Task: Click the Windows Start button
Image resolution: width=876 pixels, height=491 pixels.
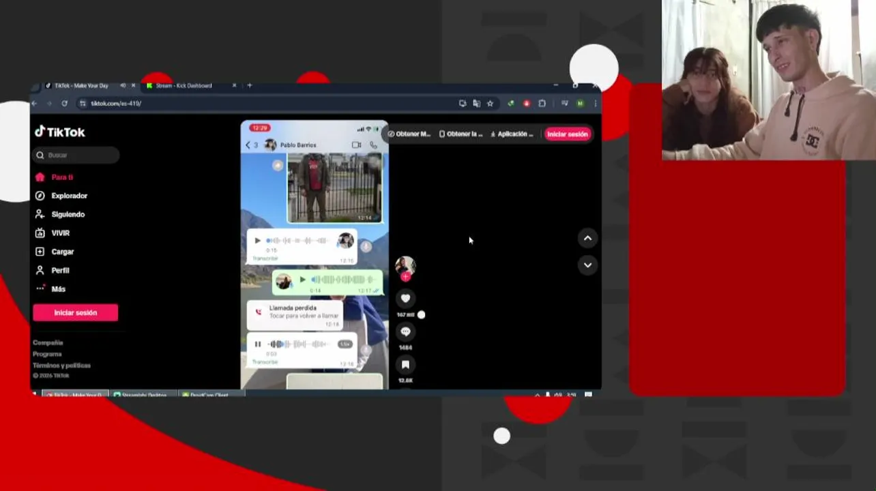Action: tap(35, 393)
